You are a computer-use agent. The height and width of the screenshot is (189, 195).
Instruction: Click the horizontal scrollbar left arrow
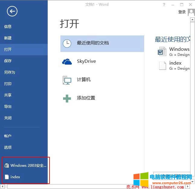pos(3,187)
